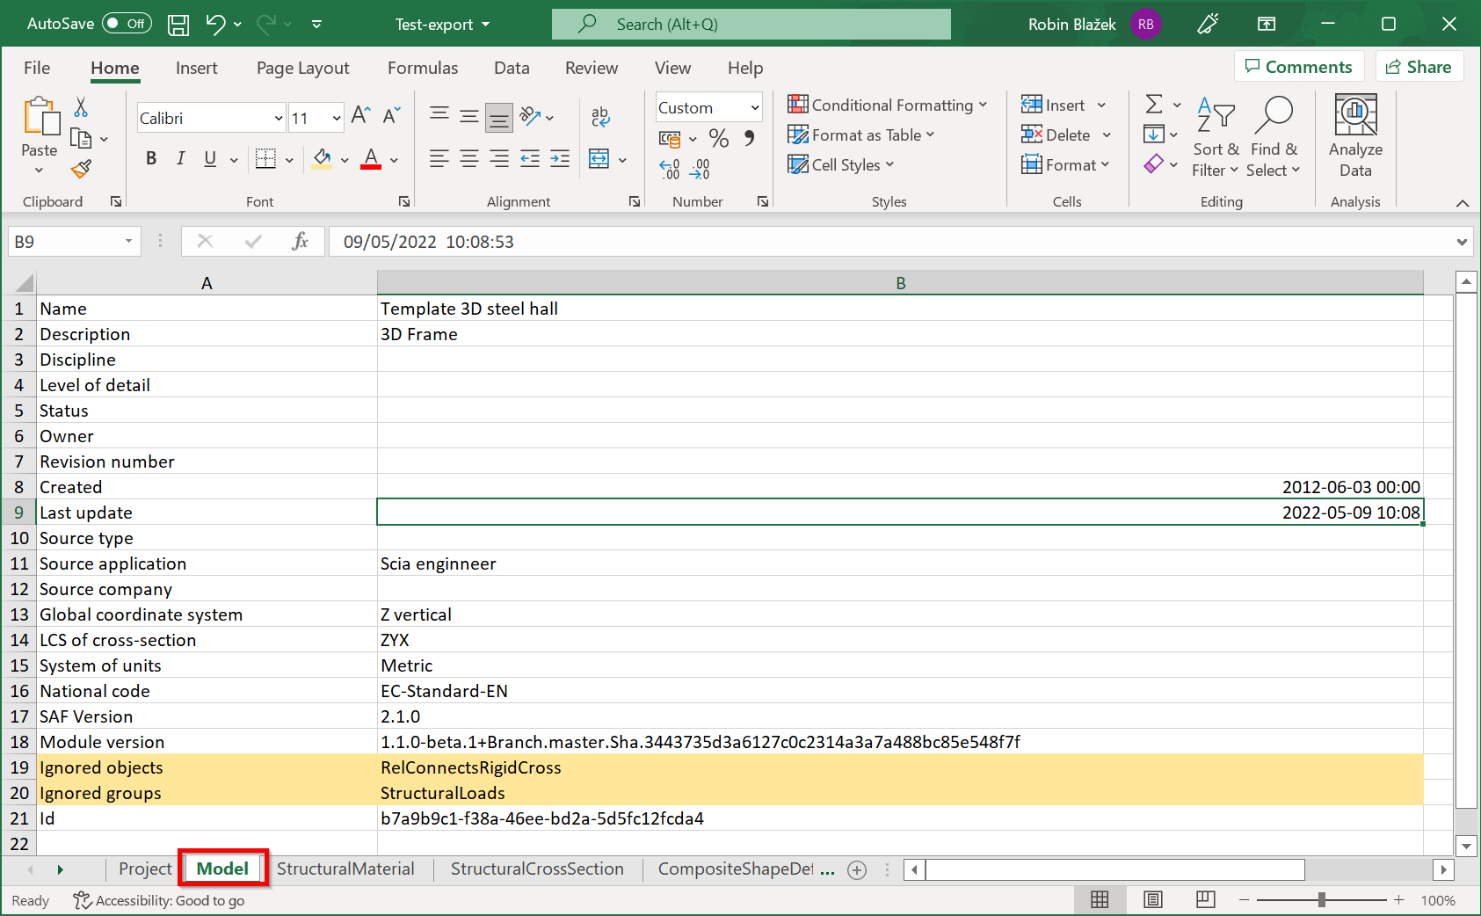Click the Save floppy disk icon
This screenshot has height=916, width=1481.
coord(178,25)
